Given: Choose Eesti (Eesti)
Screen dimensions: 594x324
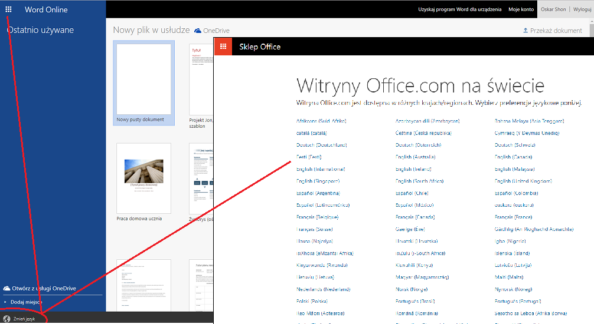Looking at the screenshot, I should pos(309,157).
